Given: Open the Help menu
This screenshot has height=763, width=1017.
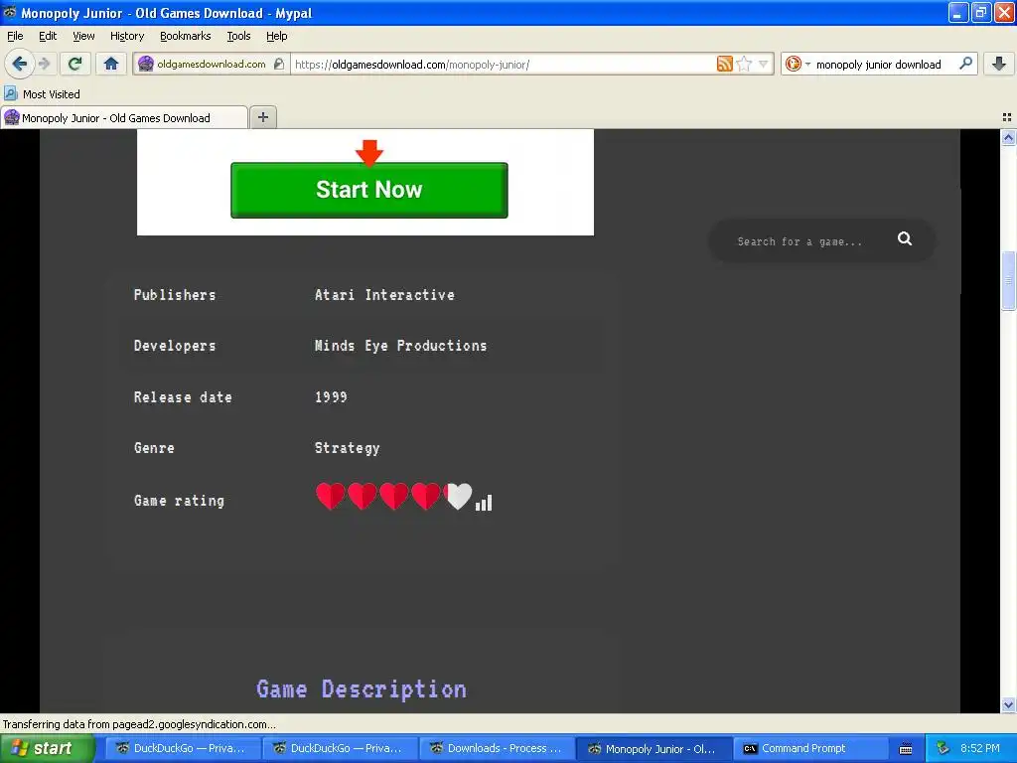Looking at the screenshot, I should click(x=276, y=36).
